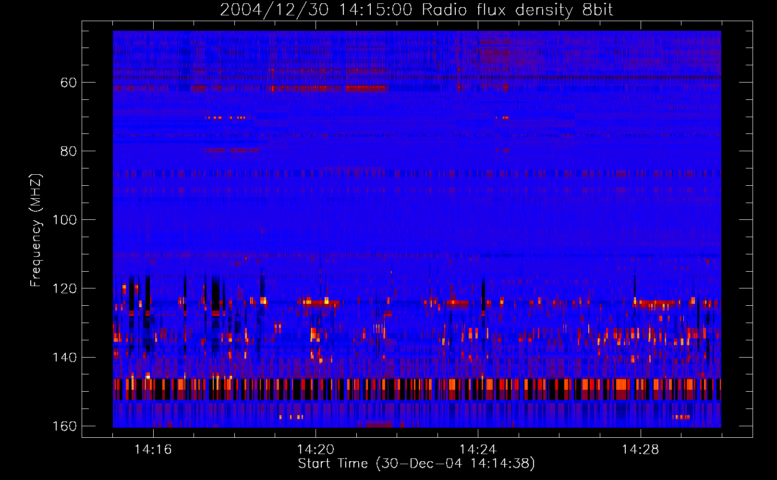Click the 14:24 time tick label
Image resolution: width=777 pixels, height=480 pixels.
(x=478, y=450)
